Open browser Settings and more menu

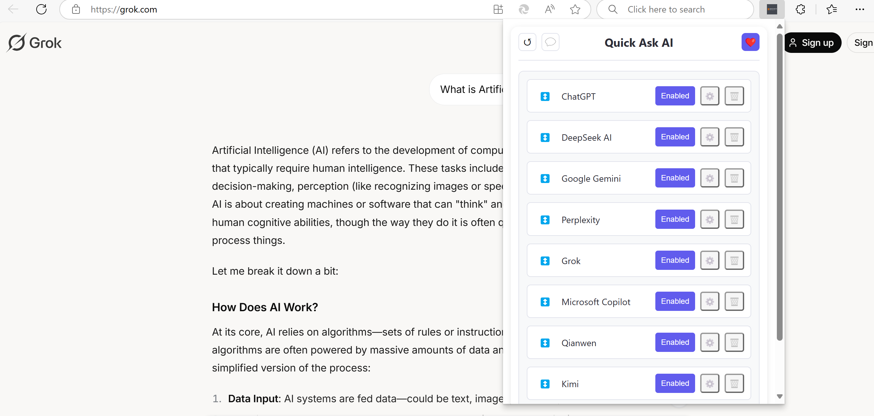tap(860, 9)
